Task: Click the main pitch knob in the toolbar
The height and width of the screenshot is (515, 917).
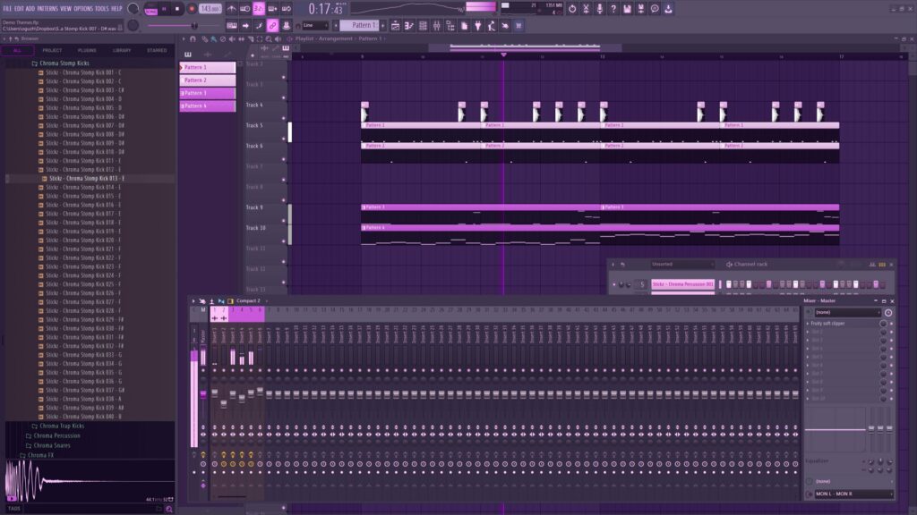Action: click(133, 25)
